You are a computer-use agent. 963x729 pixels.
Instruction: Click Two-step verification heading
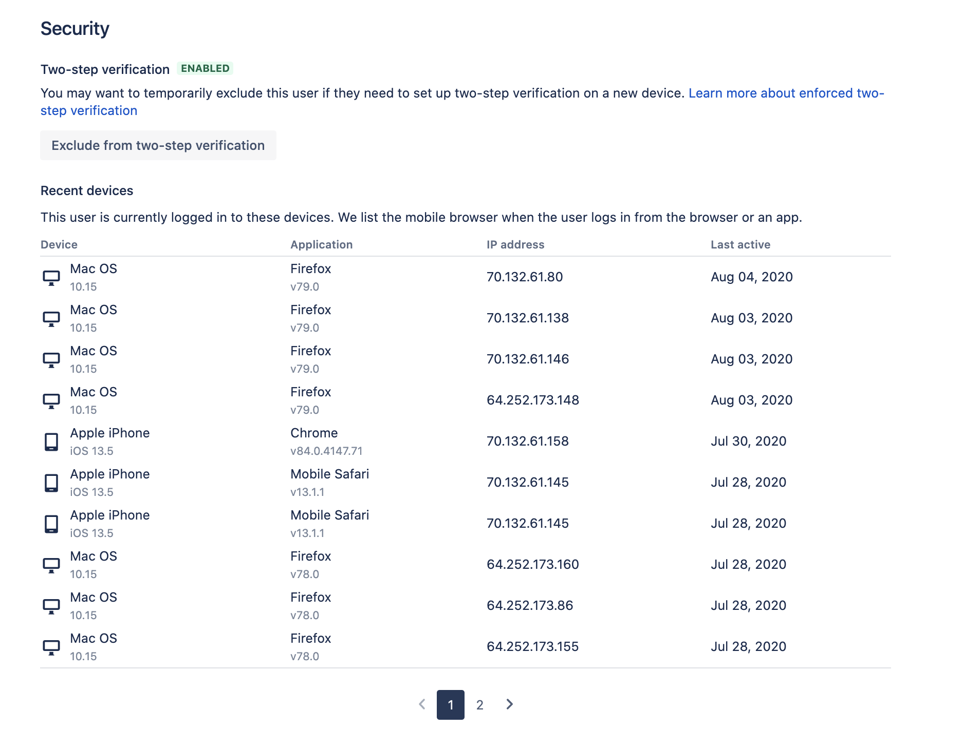coord(105,69)
